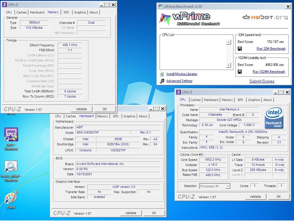Click the Intel Pentium 4 logo badge
Viewport: 294px width, 221px height.
274,117
